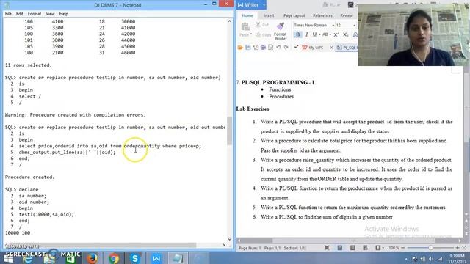The height and width of the screenshot is (264, 470).
Task: Click the zoom out minus button
Action: point(403,248)
